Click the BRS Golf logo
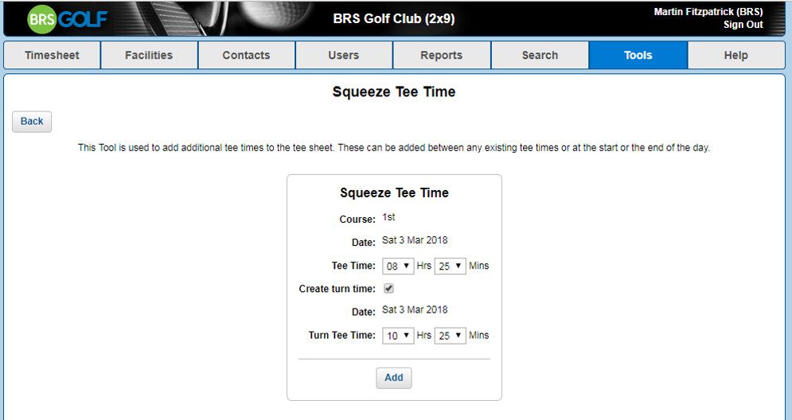This screenshot has width=792, height=420. (x=67, y=19)
